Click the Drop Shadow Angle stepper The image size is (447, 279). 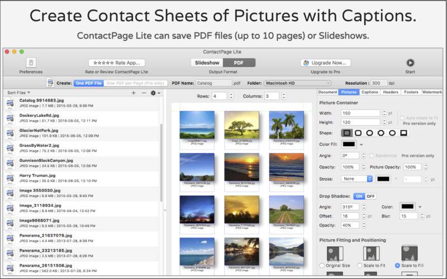click(364, 207)
